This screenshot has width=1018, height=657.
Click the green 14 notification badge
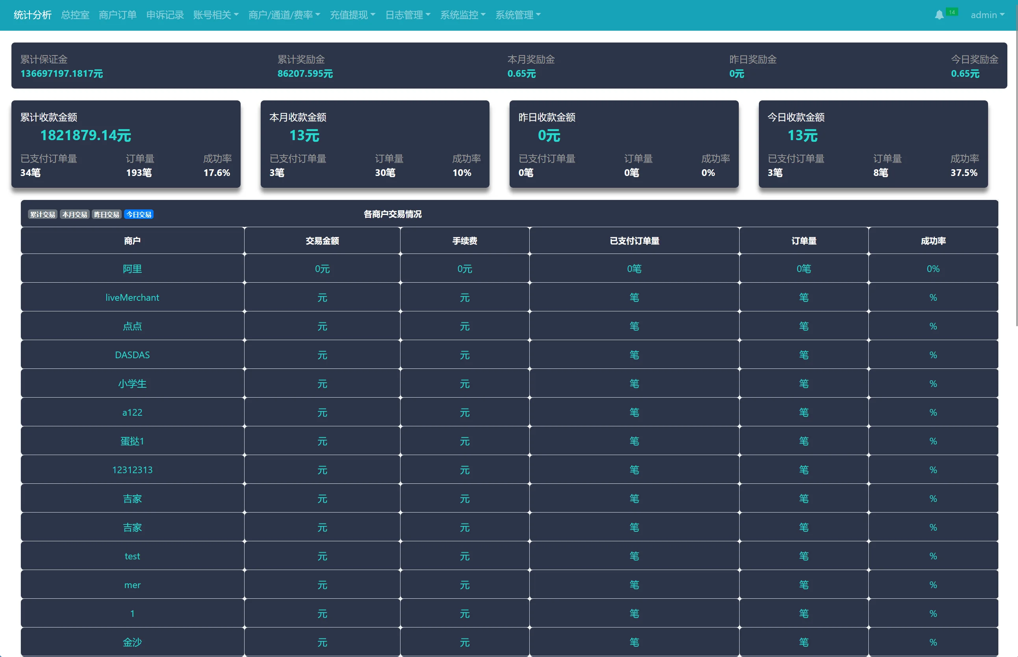(951, 12)
